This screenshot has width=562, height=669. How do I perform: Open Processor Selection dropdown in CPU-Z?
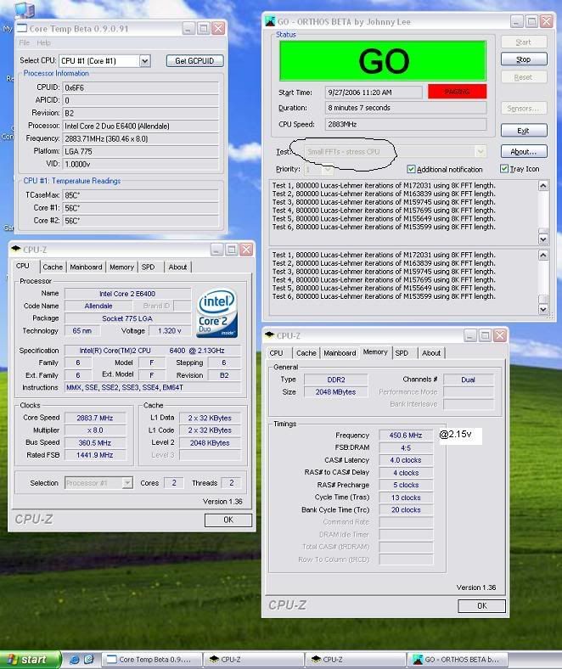(x=126, y=483)
